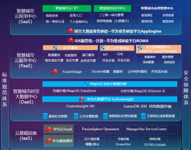Click 开发流水线 label
Image resolution: width=191 pixels, height=150 pixels.
click(x=159, y=71)
